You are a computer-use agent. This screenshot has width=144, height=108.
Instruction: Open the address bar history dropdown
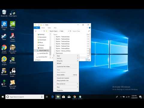pos(68,31)
